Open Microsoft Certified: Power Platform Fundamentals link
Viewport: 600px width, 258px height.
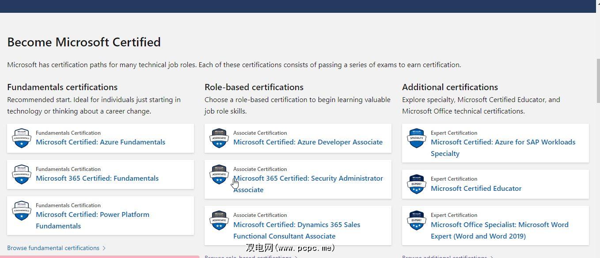tap(92, 215)
